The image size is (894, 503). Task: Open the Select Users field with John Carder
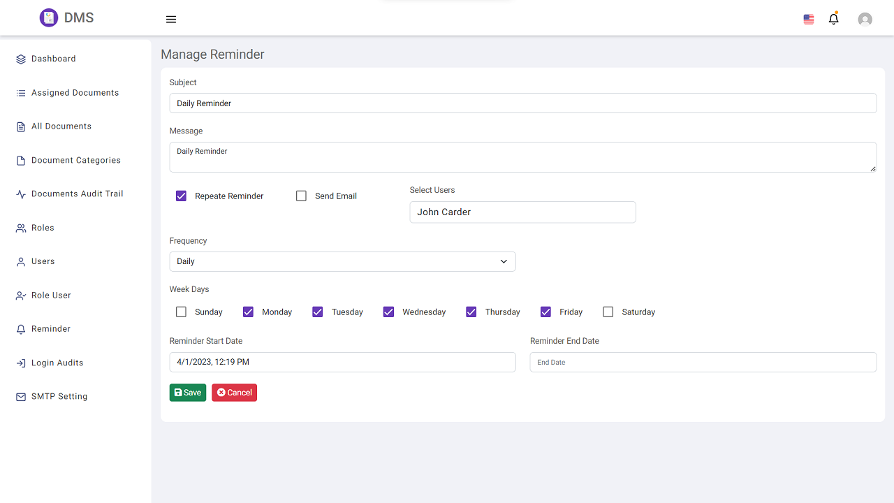(x=522, y=212)
